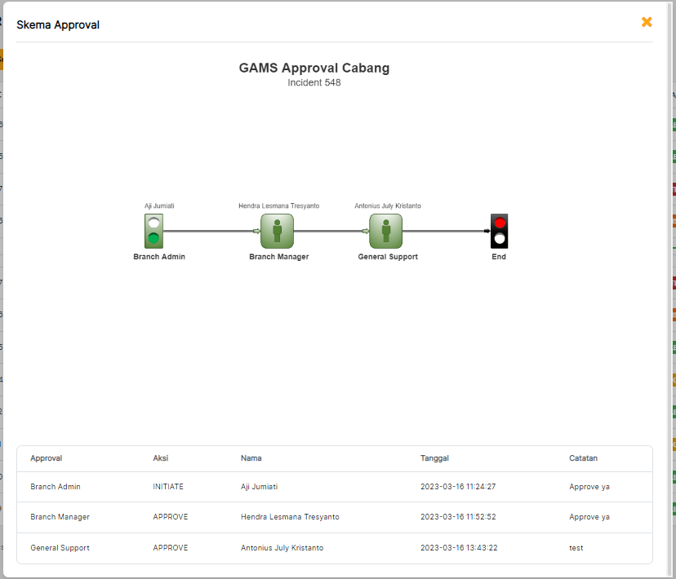This screenshot has width=676, height=579.
Task: Click the Tanggal column header
Action: click(x=434, y=458)
